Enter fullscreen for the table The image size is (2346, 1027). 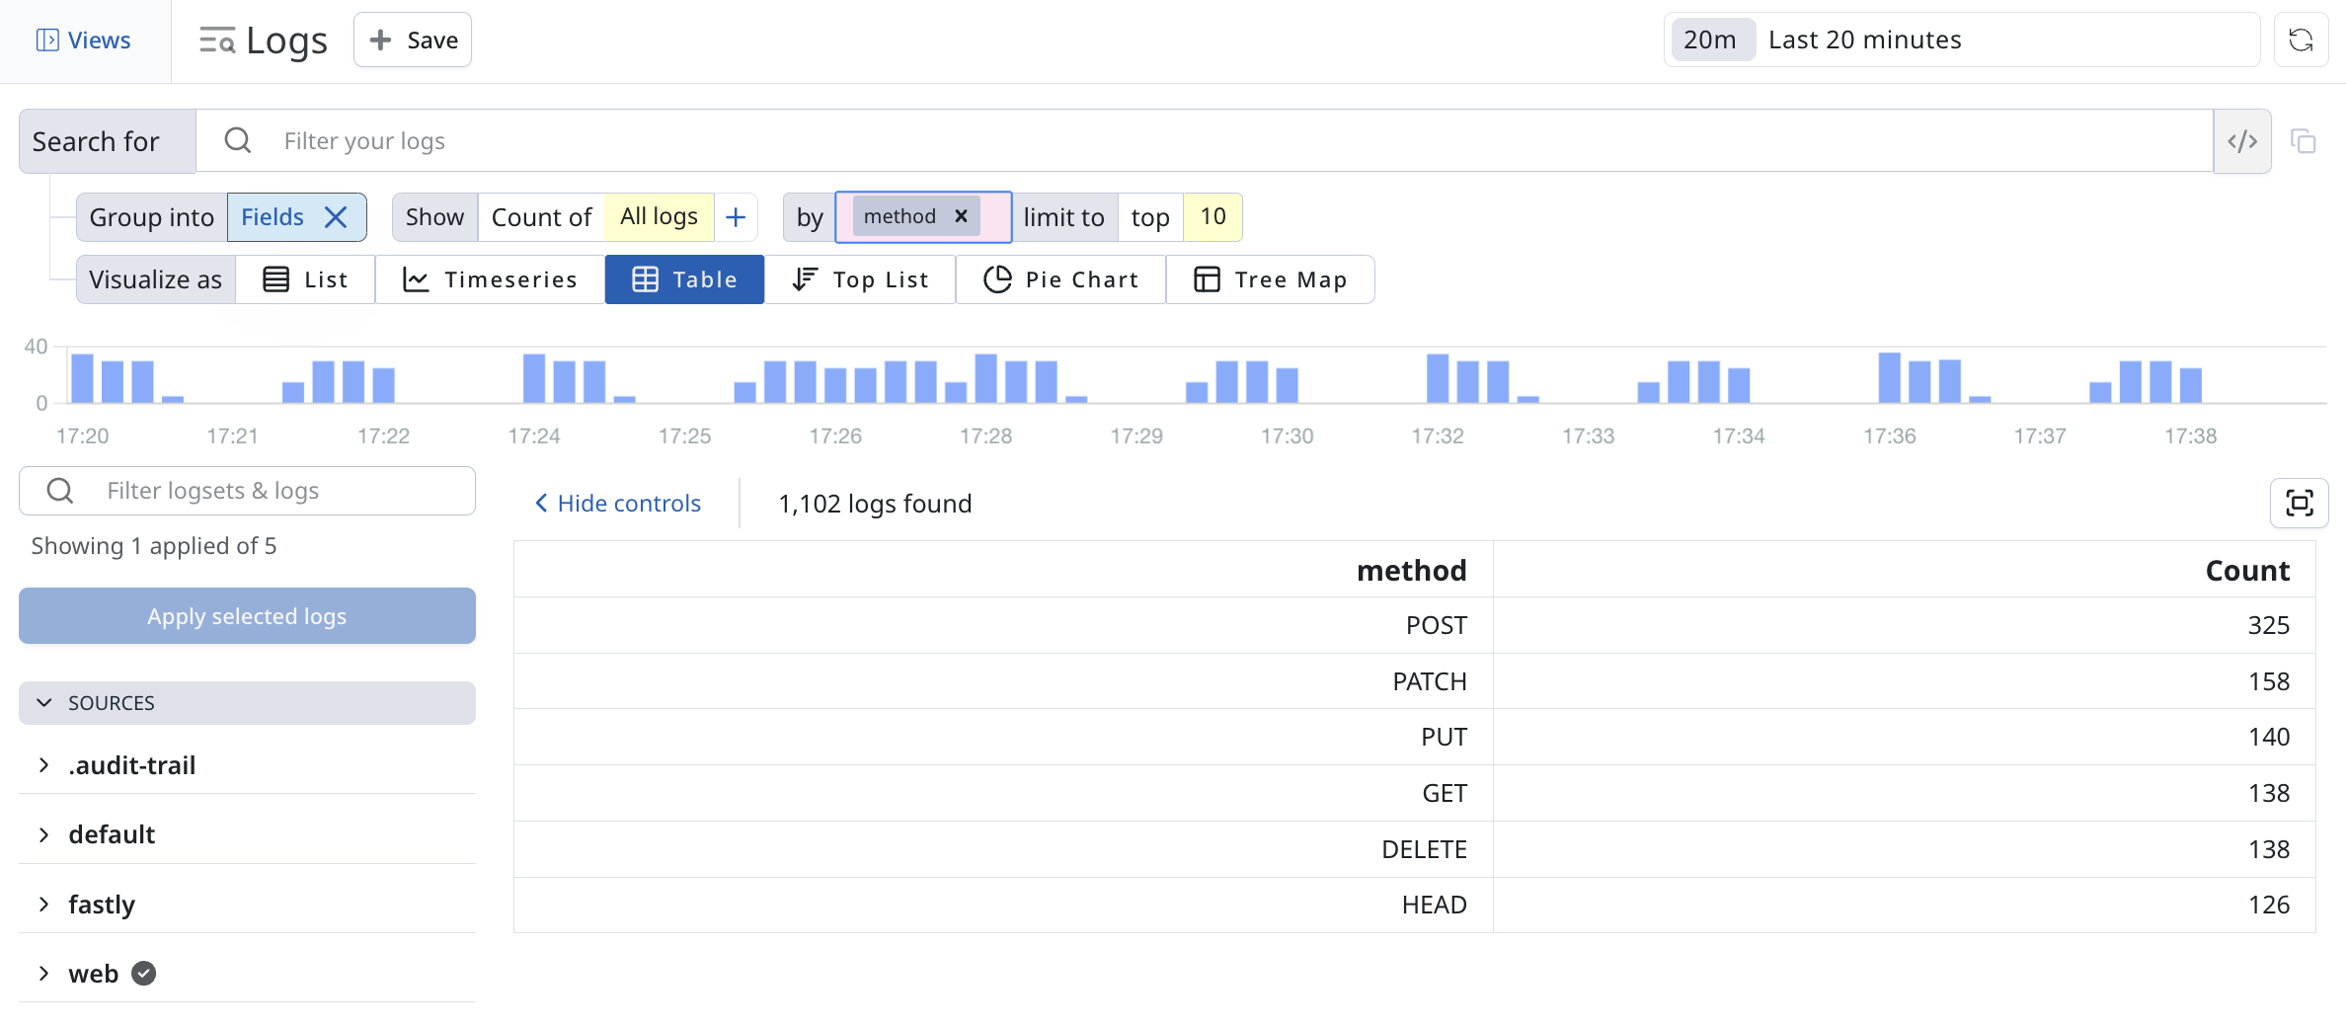coord(2300,504)
